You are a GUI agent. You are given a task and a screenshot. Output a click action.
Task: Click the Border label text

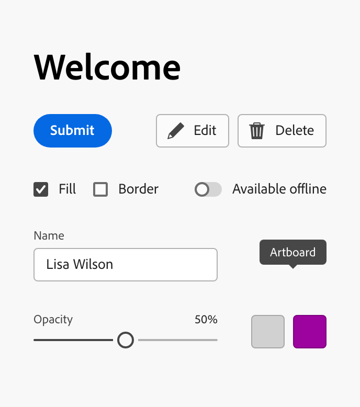pos(138,189)
